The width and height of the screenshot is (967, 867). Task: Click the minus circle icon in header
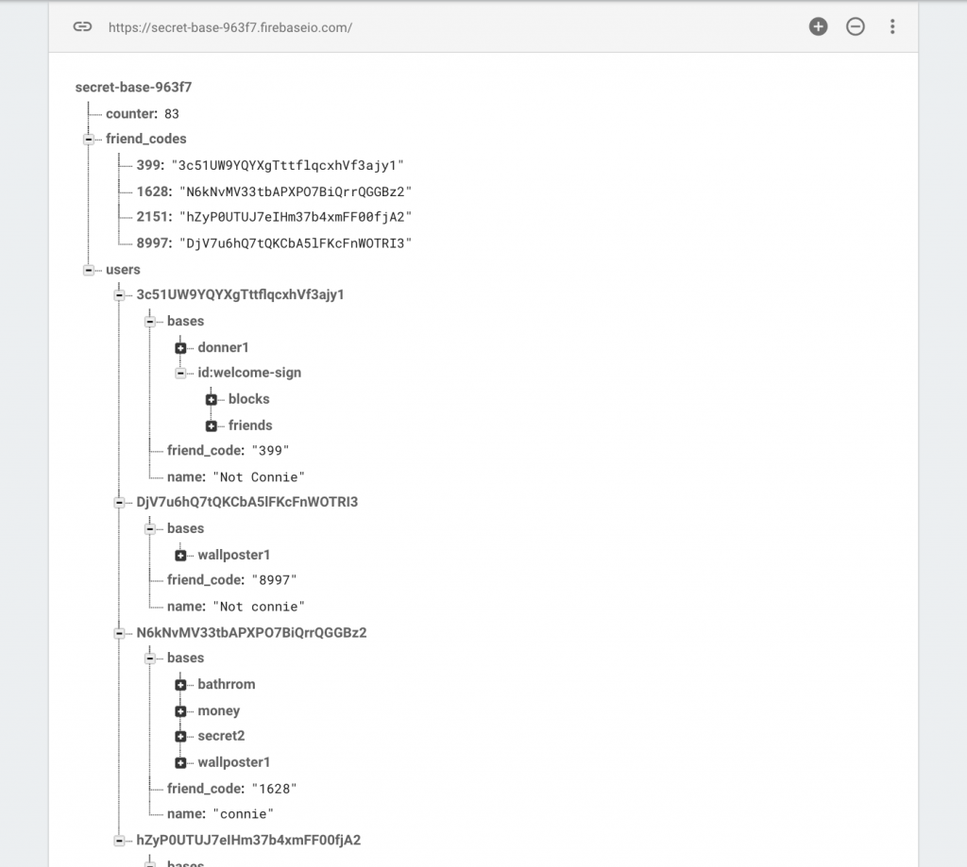(x=855, y=26)
